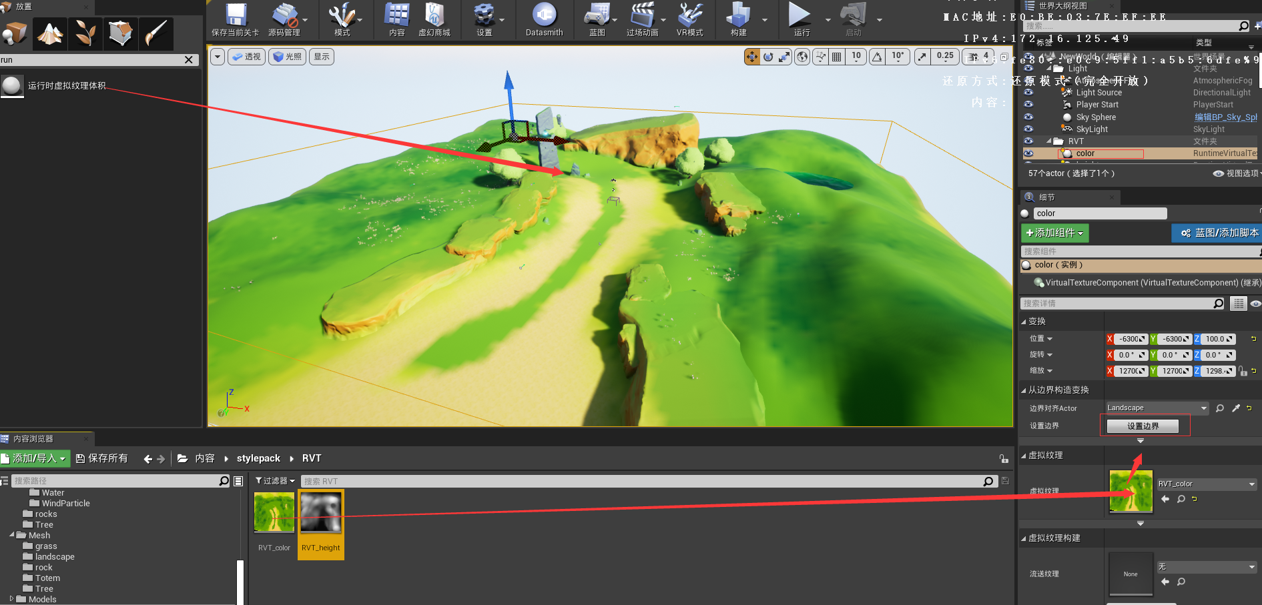Screen dimensions: 1262x605
Task: Browse to Landscape actor with magnifier icon
Action: (1220, 408)
